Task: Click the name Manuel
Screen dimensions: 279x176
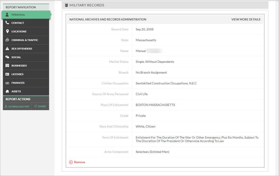Action: (141, 51)
